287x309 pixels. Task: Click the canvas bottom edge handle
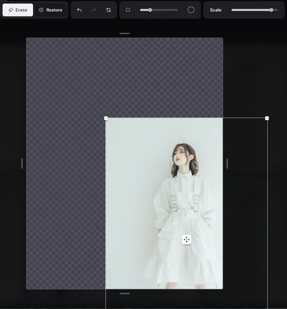125,294
